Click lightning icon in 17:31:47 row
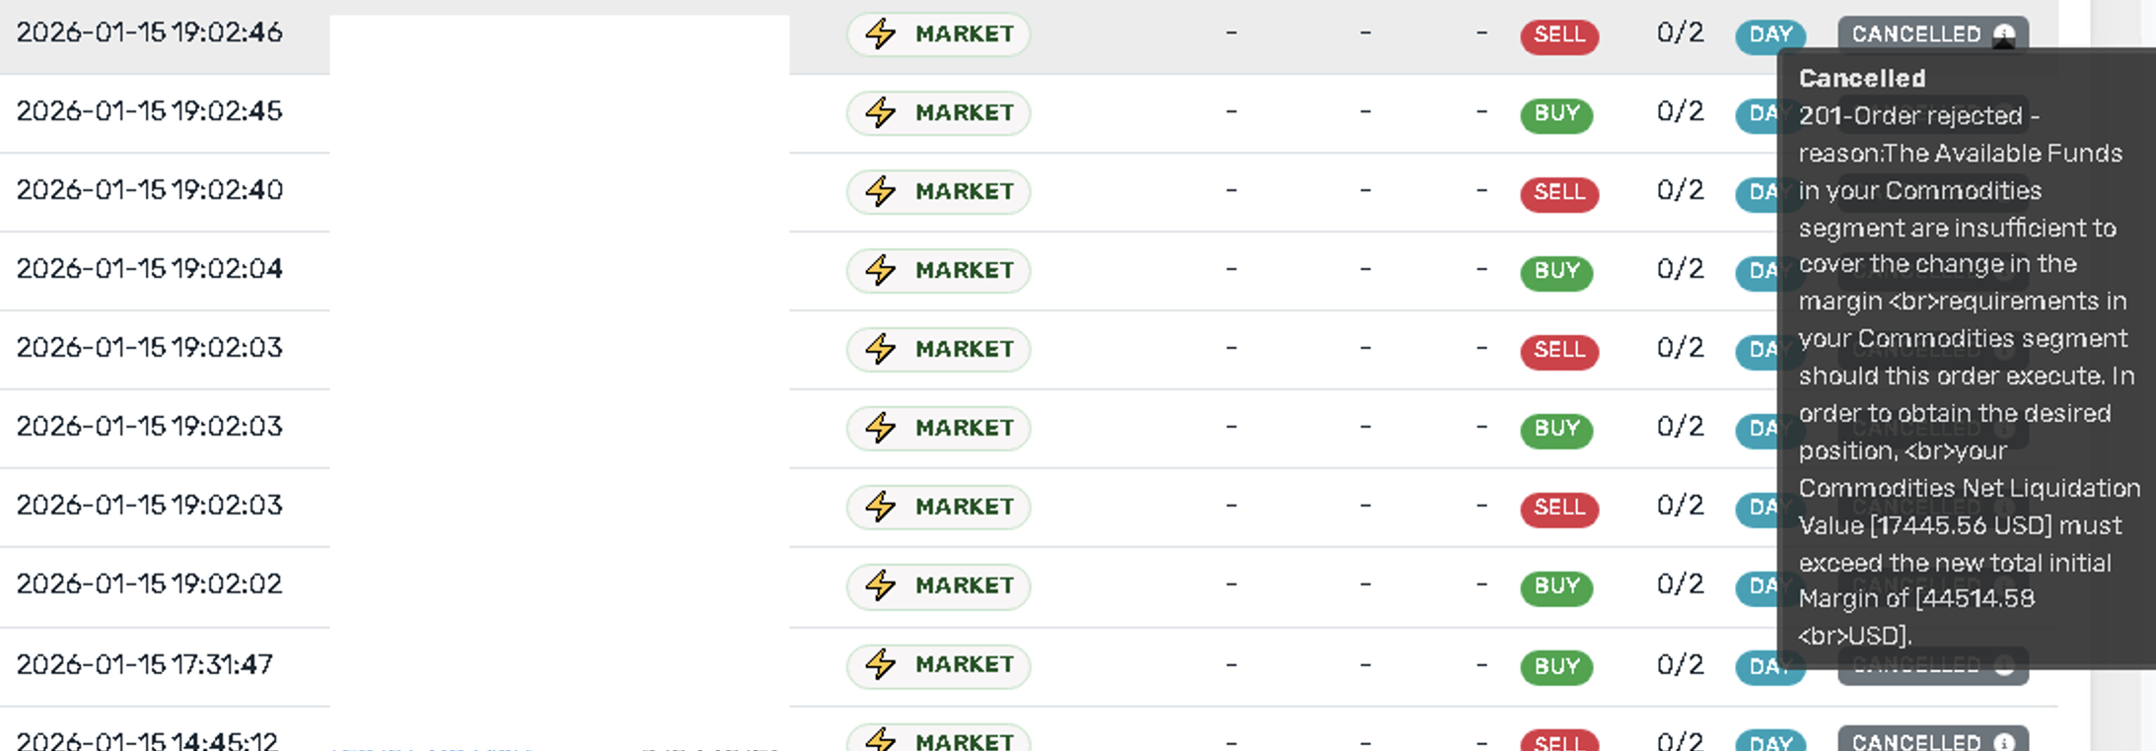The width and height of the screenshot is (2156, 751). [881, 664]
